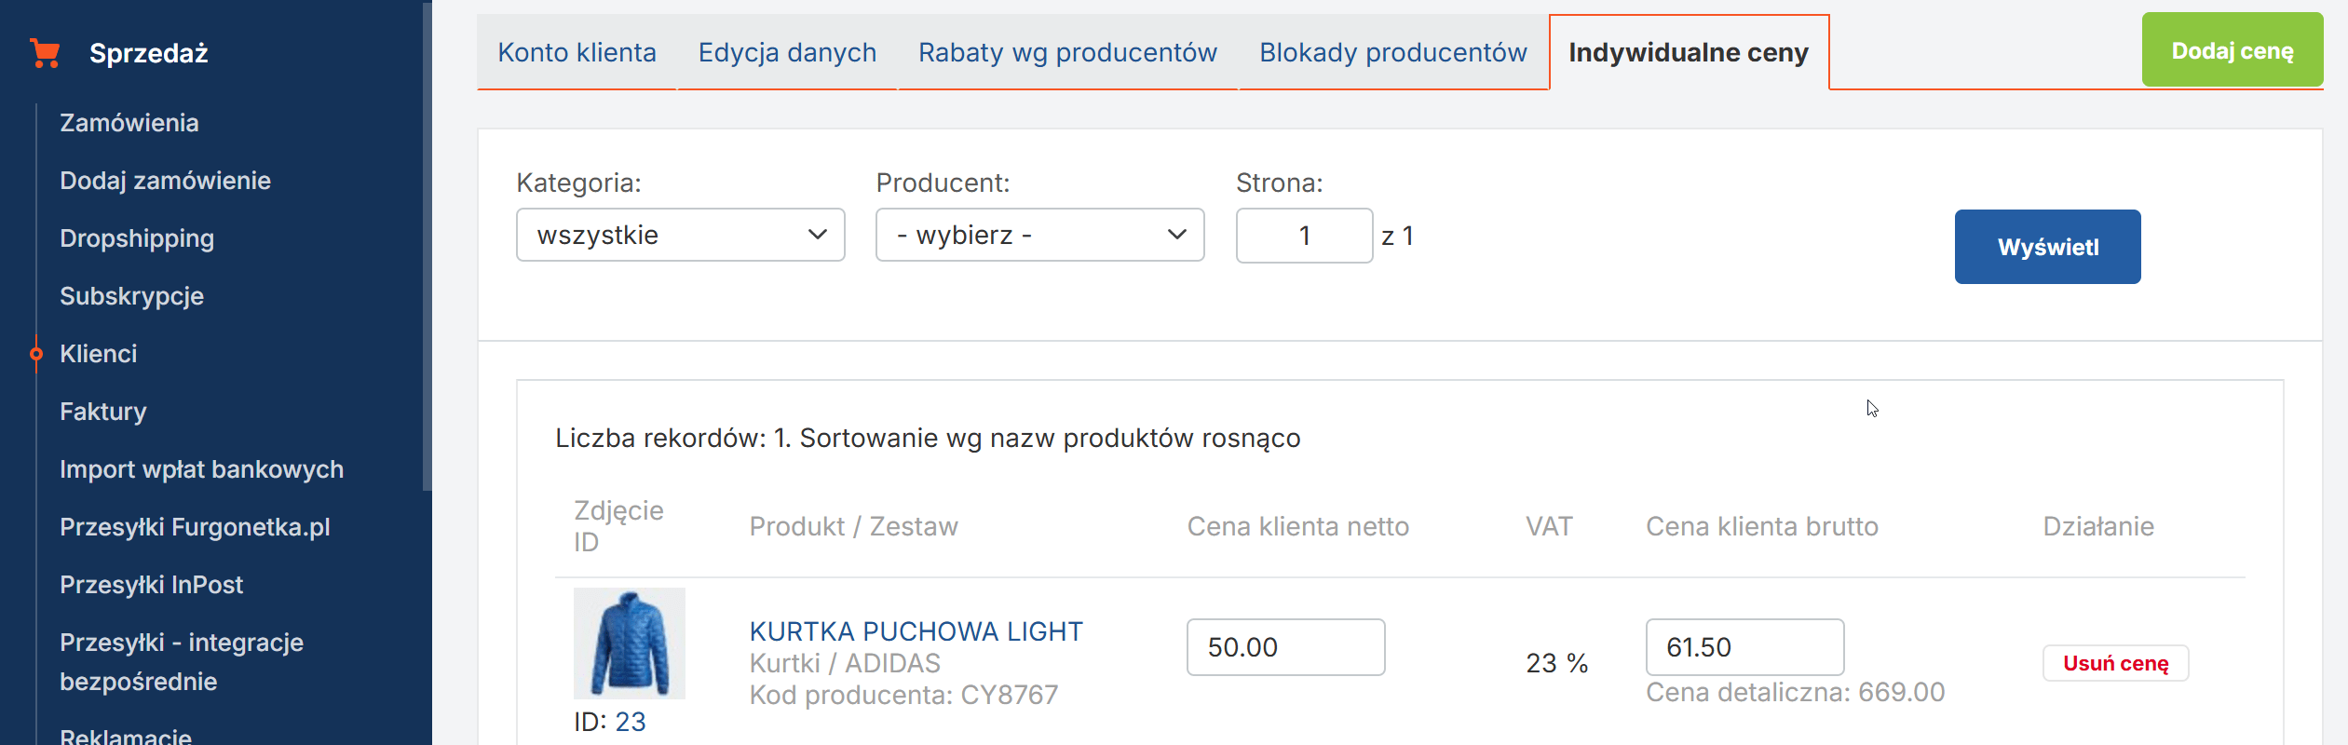Select Klienci in the sidebar menu
Viewport: 2348px width, 745px height.
coord(99,354)
